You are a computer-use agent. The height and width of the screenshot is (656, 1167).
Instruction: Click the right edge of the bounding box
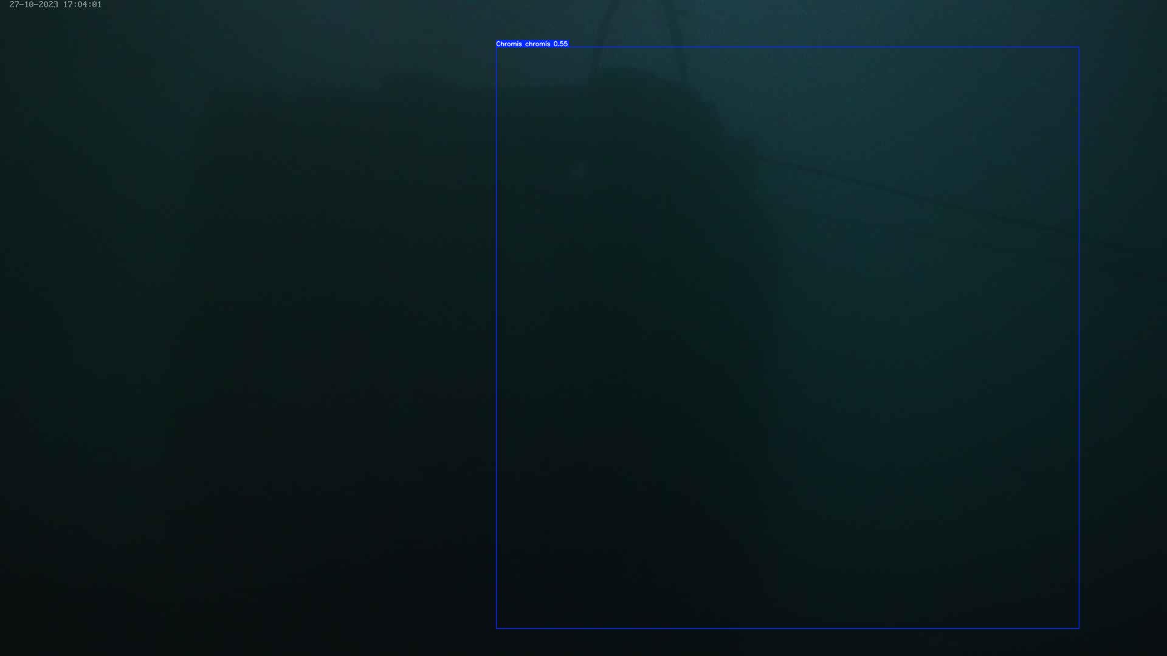click(x=1079, y=338)
